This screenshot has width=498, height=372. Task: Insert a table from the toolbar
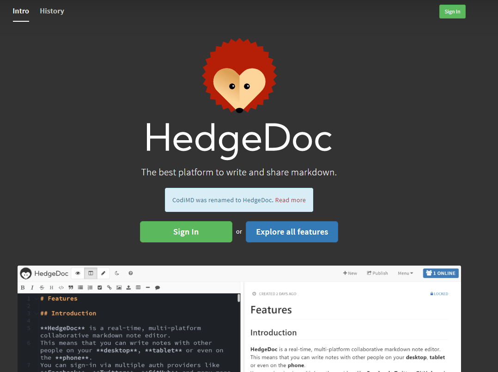coord(138,287)
